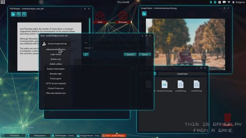This screenshot has height=138, width=246.
Task: Select Admin online template
Action: 56,64
